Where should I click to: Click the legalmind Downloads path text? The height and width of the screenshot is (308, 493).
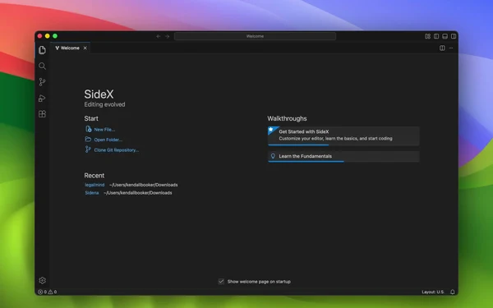[x=143, y=185]
